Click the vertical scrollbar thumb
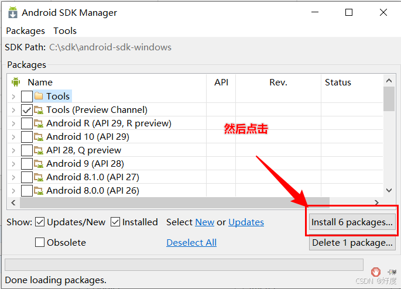 (x=389, y=99)
